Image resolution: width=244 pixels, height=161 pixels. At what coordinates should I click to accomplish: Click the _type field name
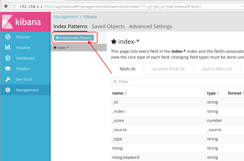point(117,139)
